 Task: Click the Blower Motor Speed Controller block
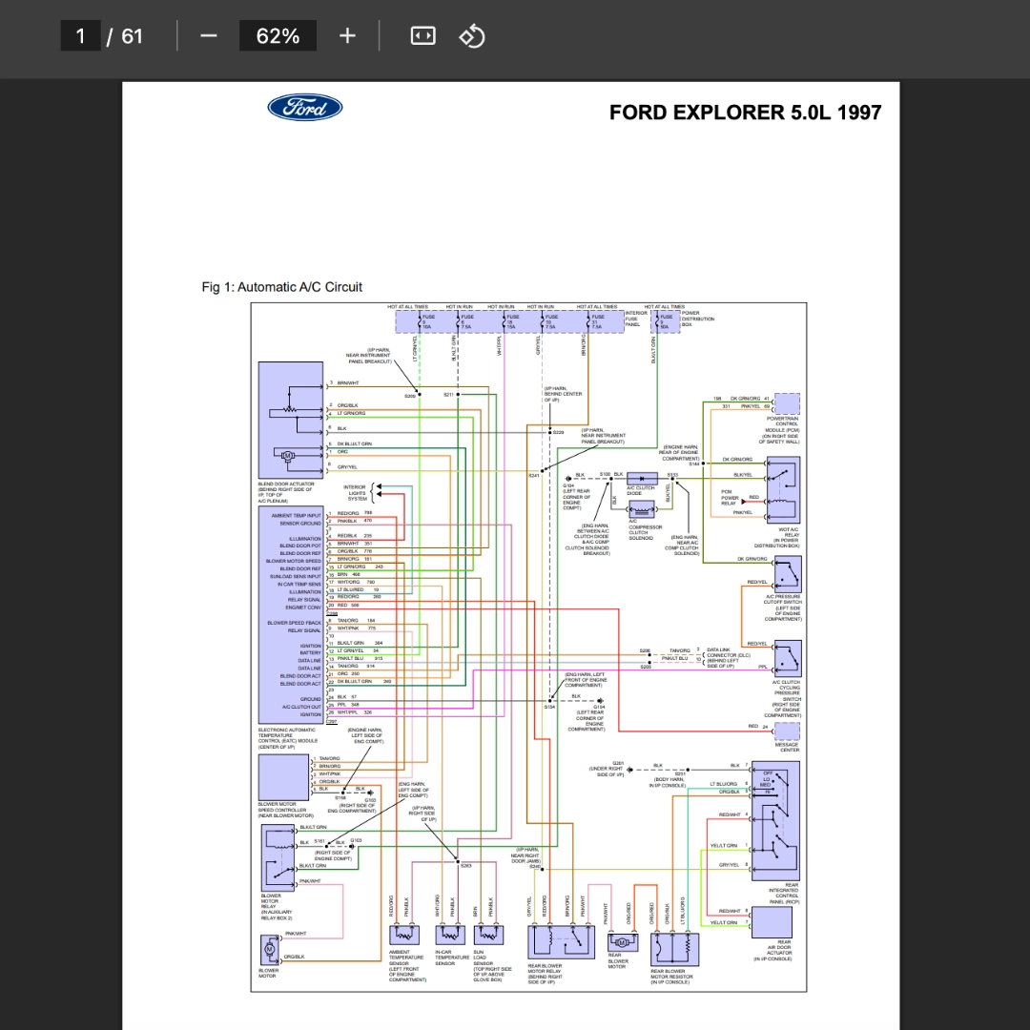[283, 777]
